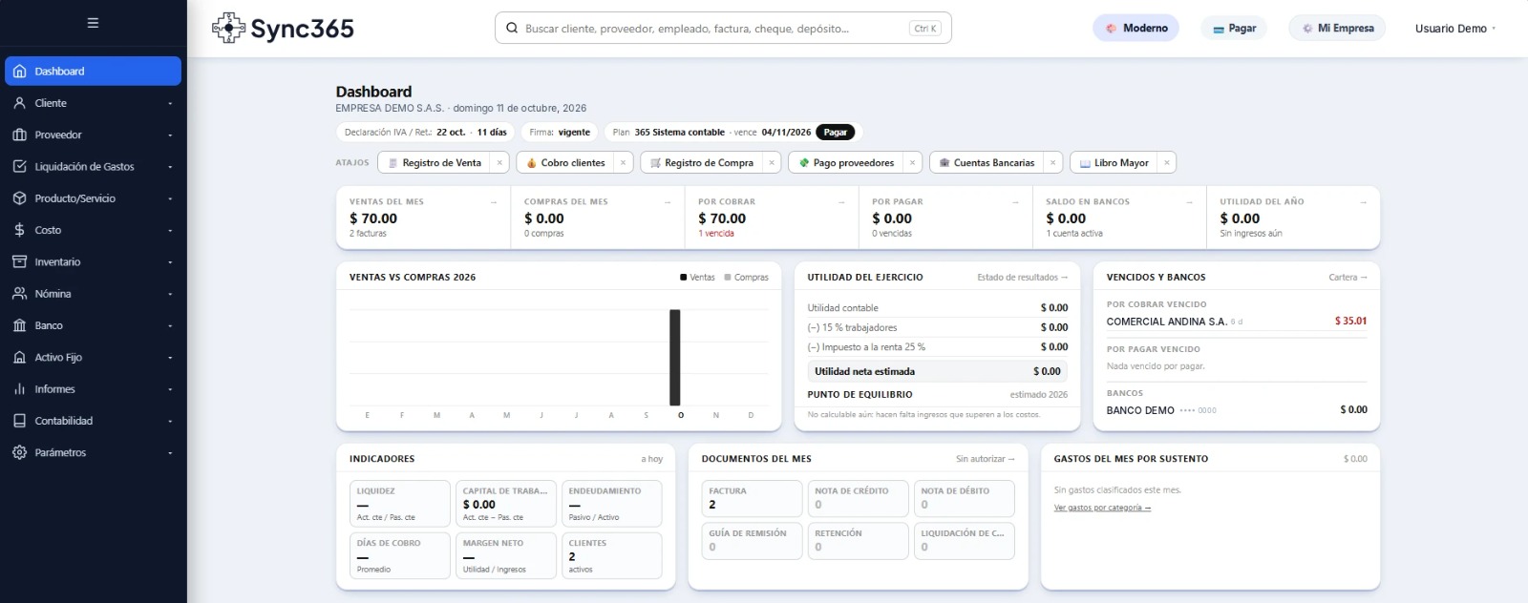This screenshot has width=1528, height=603.
Task: Click the Costo dollar sign icon
Action: click(19, 230)
